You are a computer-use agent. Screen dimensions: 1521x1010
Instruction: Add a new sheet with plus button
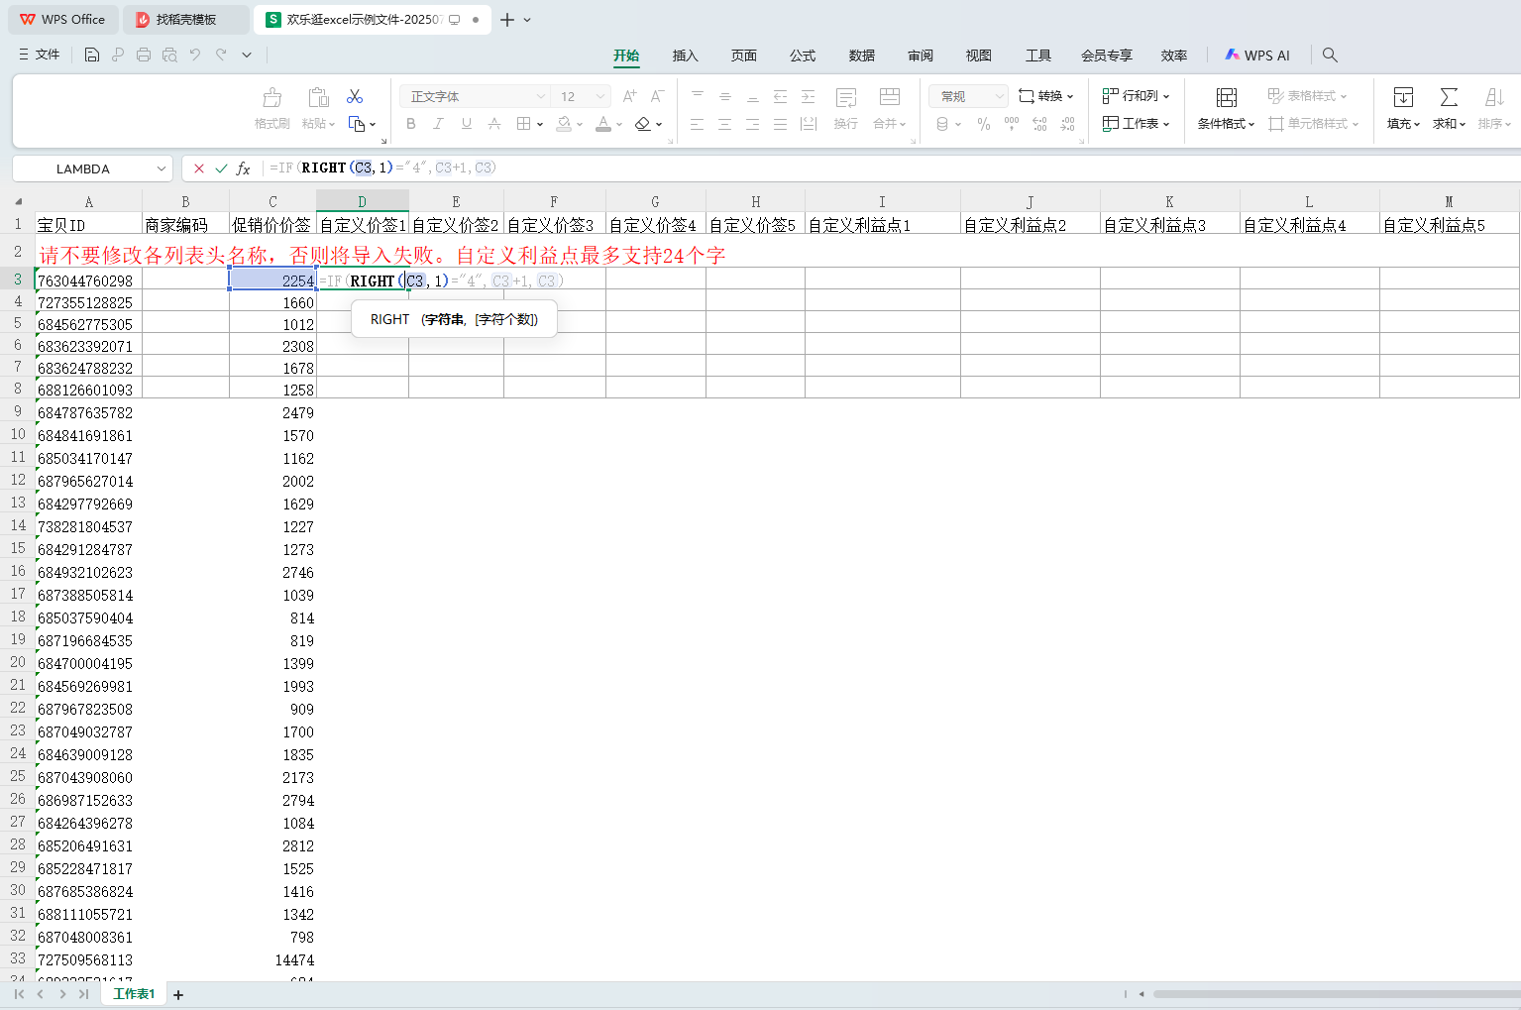coord(178,994)
